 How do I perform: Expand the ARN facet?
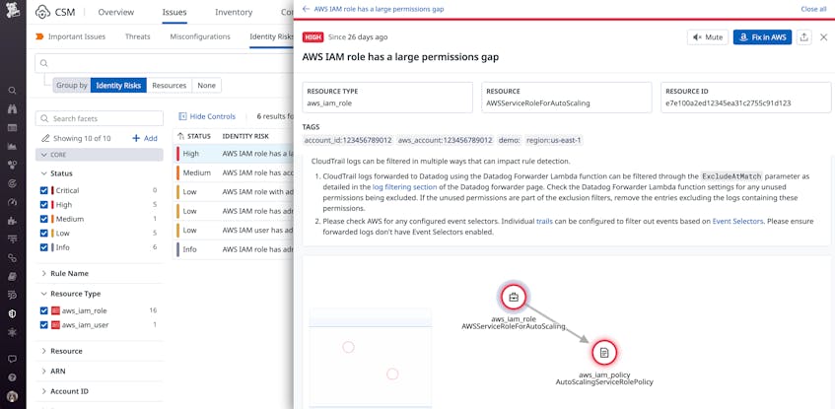point(53,372)
